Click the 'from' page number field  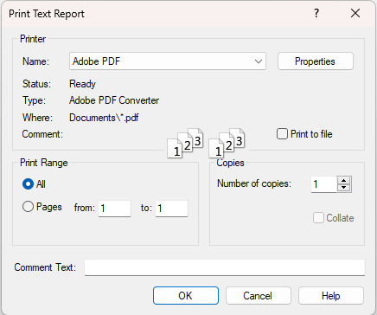[114, 209]
